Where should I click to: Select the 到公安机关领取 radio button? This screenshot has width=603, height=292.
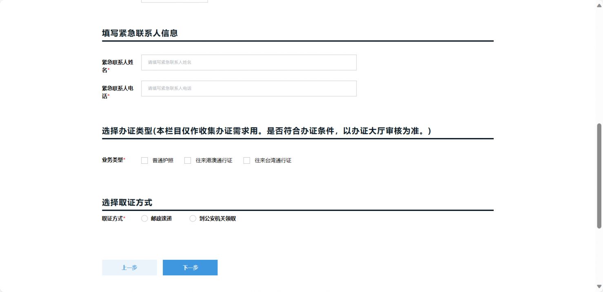193,218
